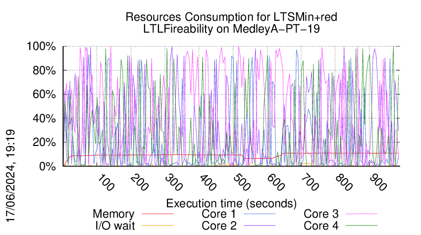Click the 200 x-axis tick label

[140, 183]
